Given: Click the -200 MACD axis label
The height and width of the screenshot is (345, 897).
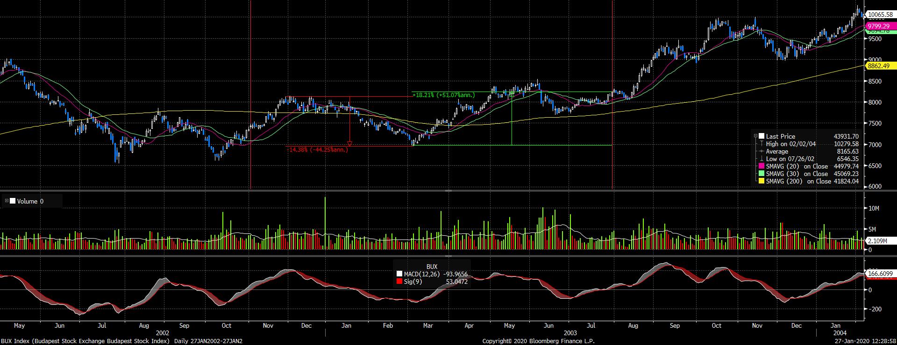Looking at the screenshot, I should pos(874,309).
